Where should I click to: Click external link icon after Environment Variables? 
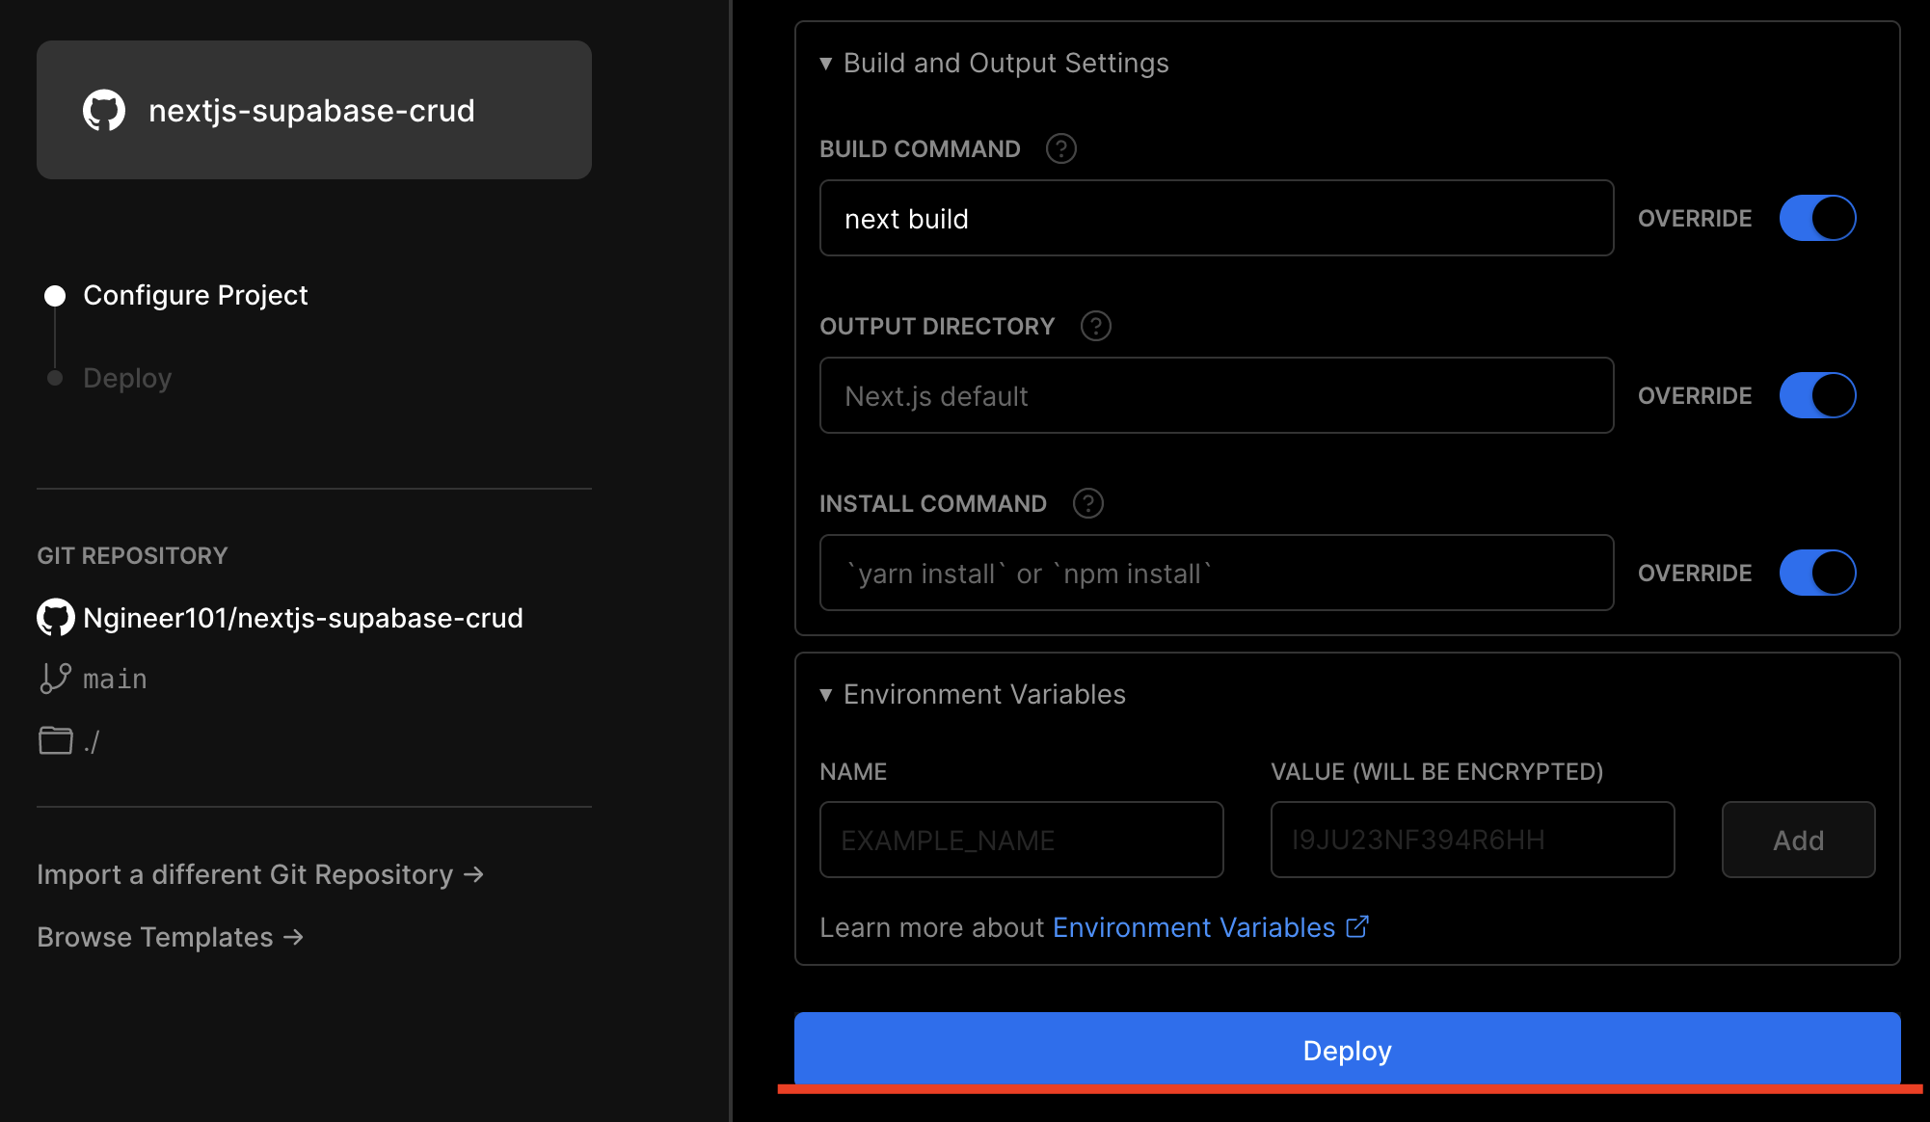coord(1357,926)
